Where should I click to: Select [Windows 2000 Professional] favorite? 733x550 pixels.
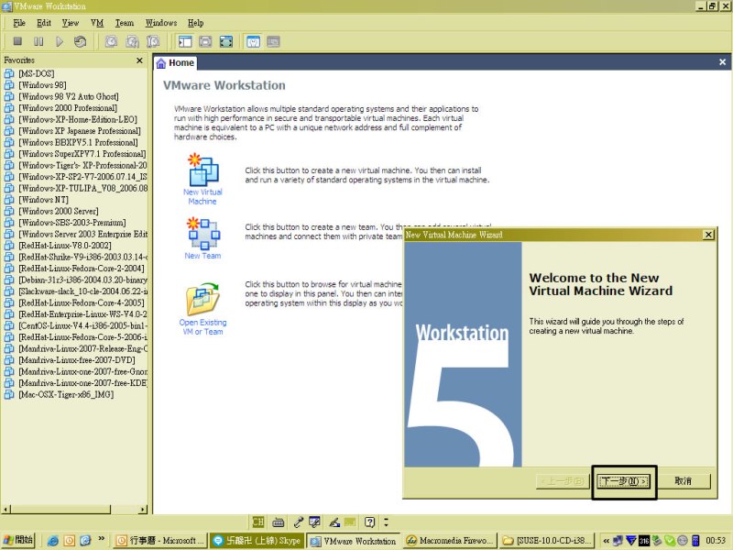[68, 108]
